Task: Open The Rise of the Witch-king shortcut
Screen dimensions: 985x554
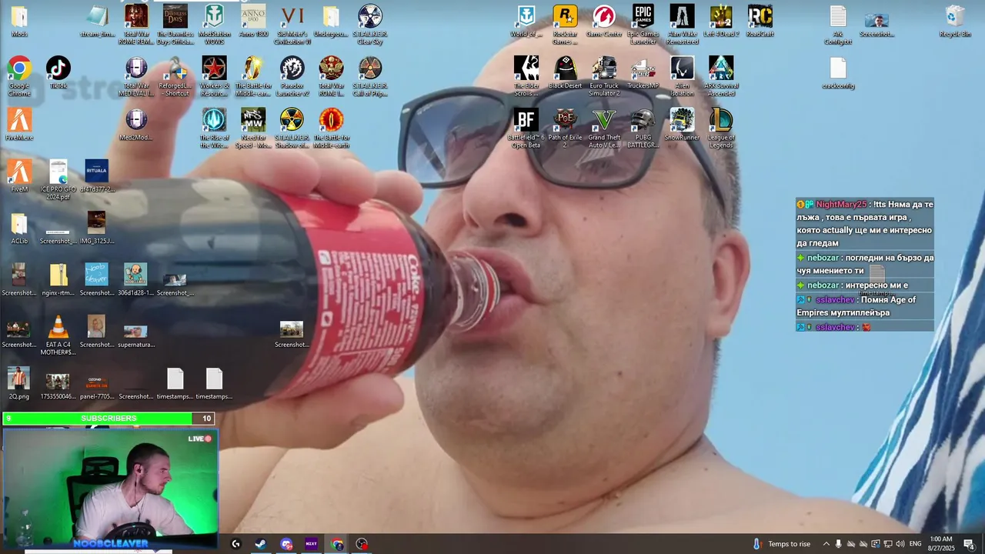Action: coord(214,128)
